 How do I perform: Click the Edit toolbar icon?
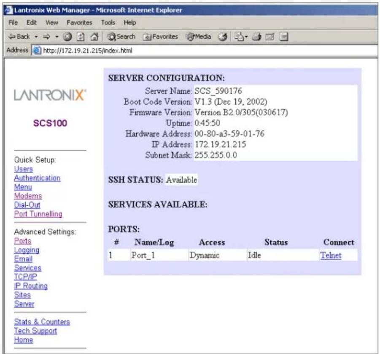tap(270, 37)
